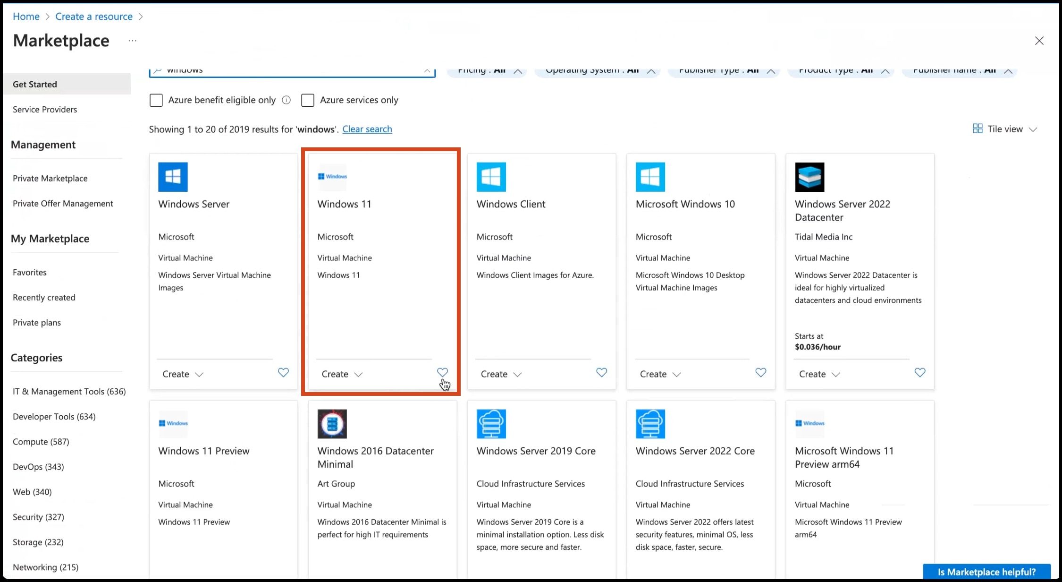
Task: Favorite the Windows 11 offering via heart icon
Action: point(442,372)
